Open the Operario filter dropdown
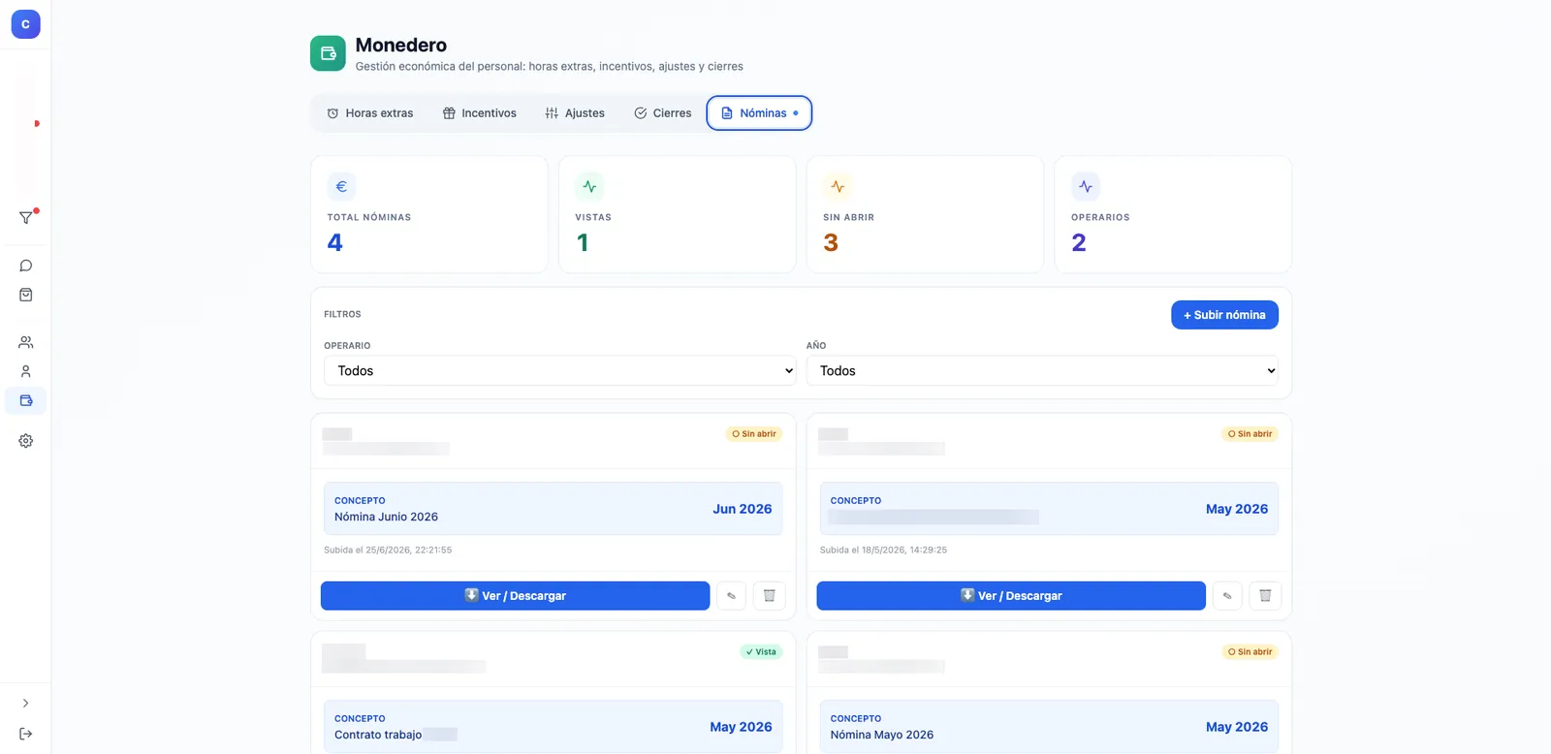 (x=559, y=370)
